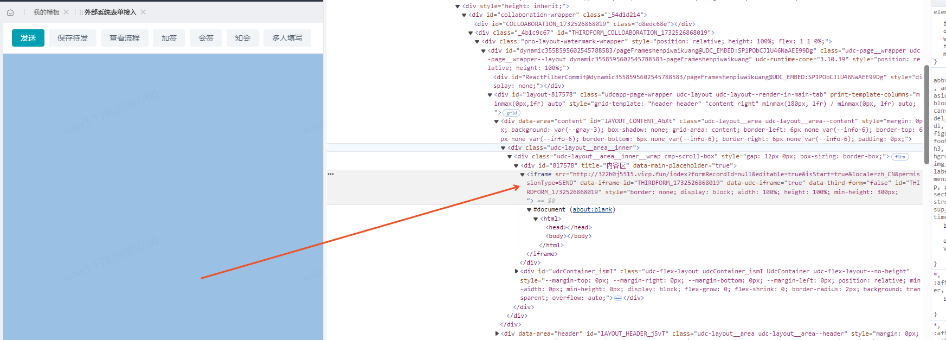
Task: Collapse the iframe element node
Action: (x=523, y=175)
